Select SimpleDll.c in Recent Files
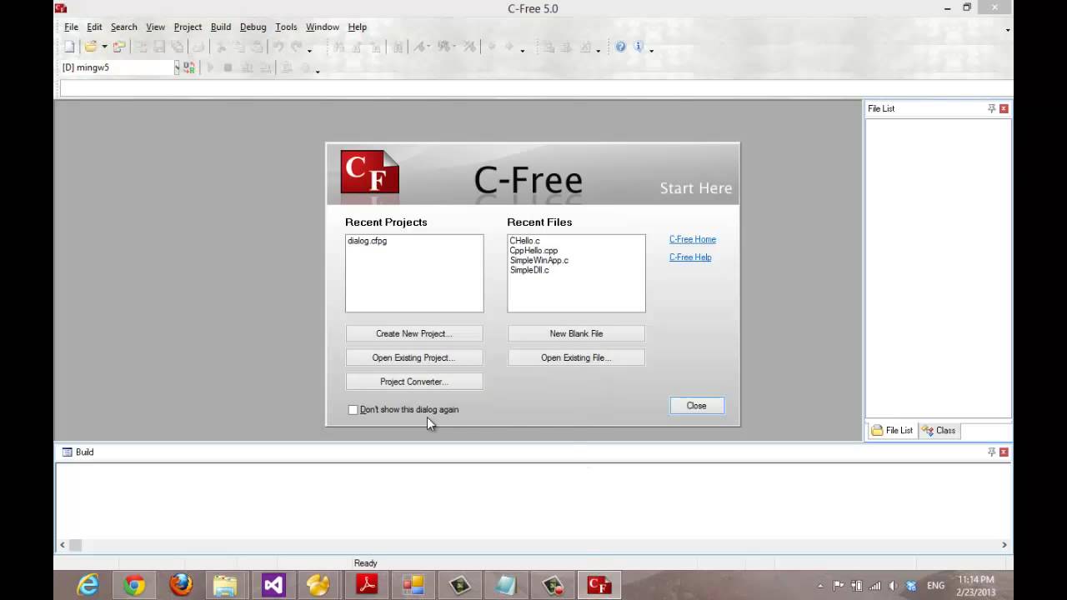The height and width of the screenshot is (600, 1067). tap(529, 270)
